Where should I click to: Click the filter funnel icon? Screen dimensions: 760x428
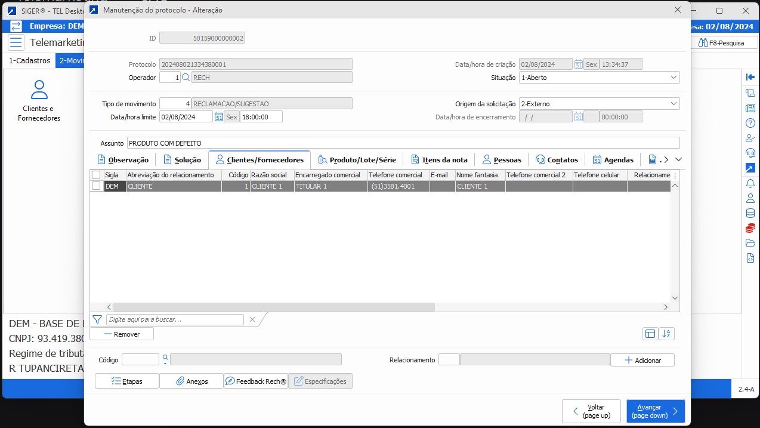pos(97,319)
